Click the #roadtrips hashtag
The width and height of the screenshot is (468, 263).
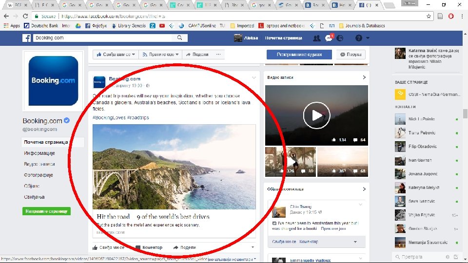coord(138,117)
